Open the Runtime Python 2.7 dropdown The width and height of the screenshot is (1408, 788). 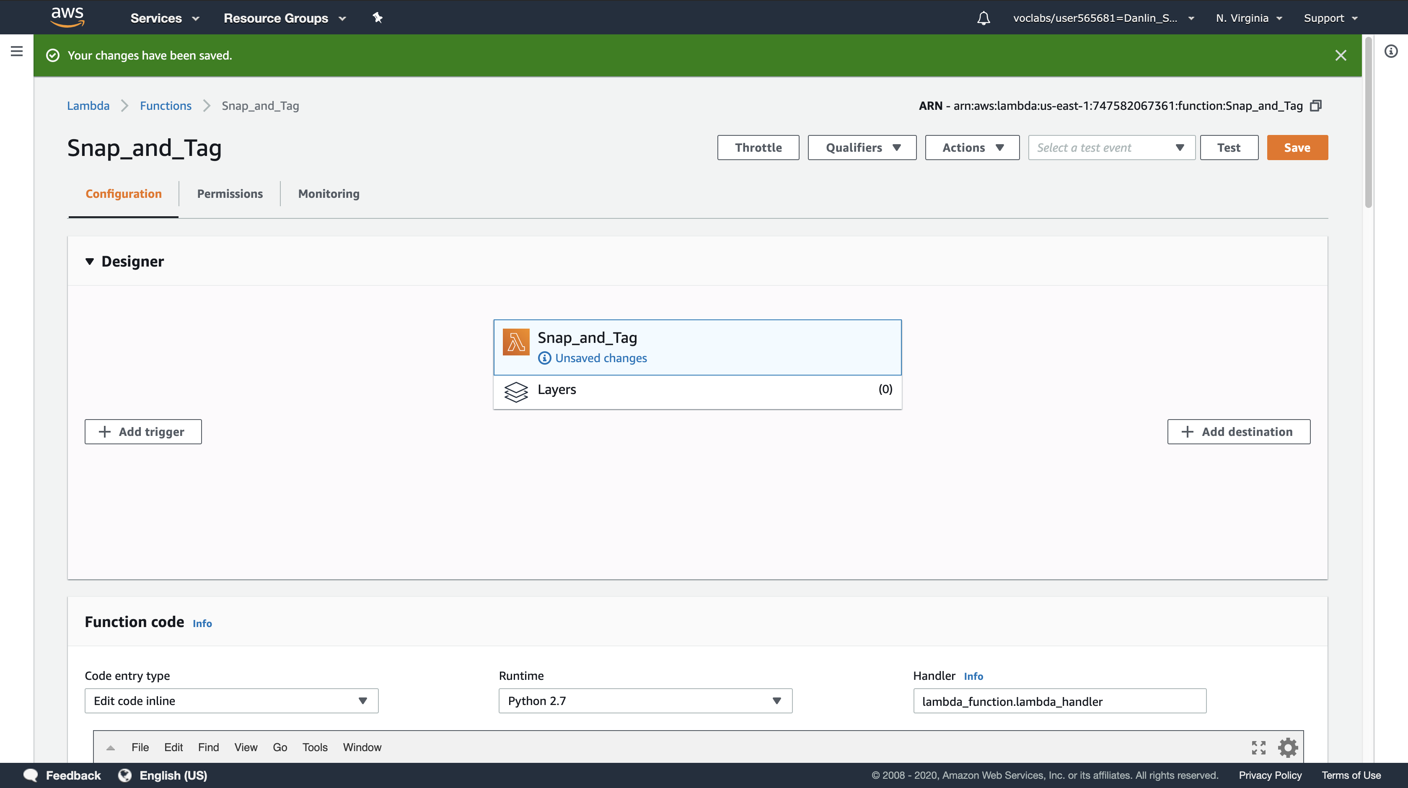[x=645, y=700]
